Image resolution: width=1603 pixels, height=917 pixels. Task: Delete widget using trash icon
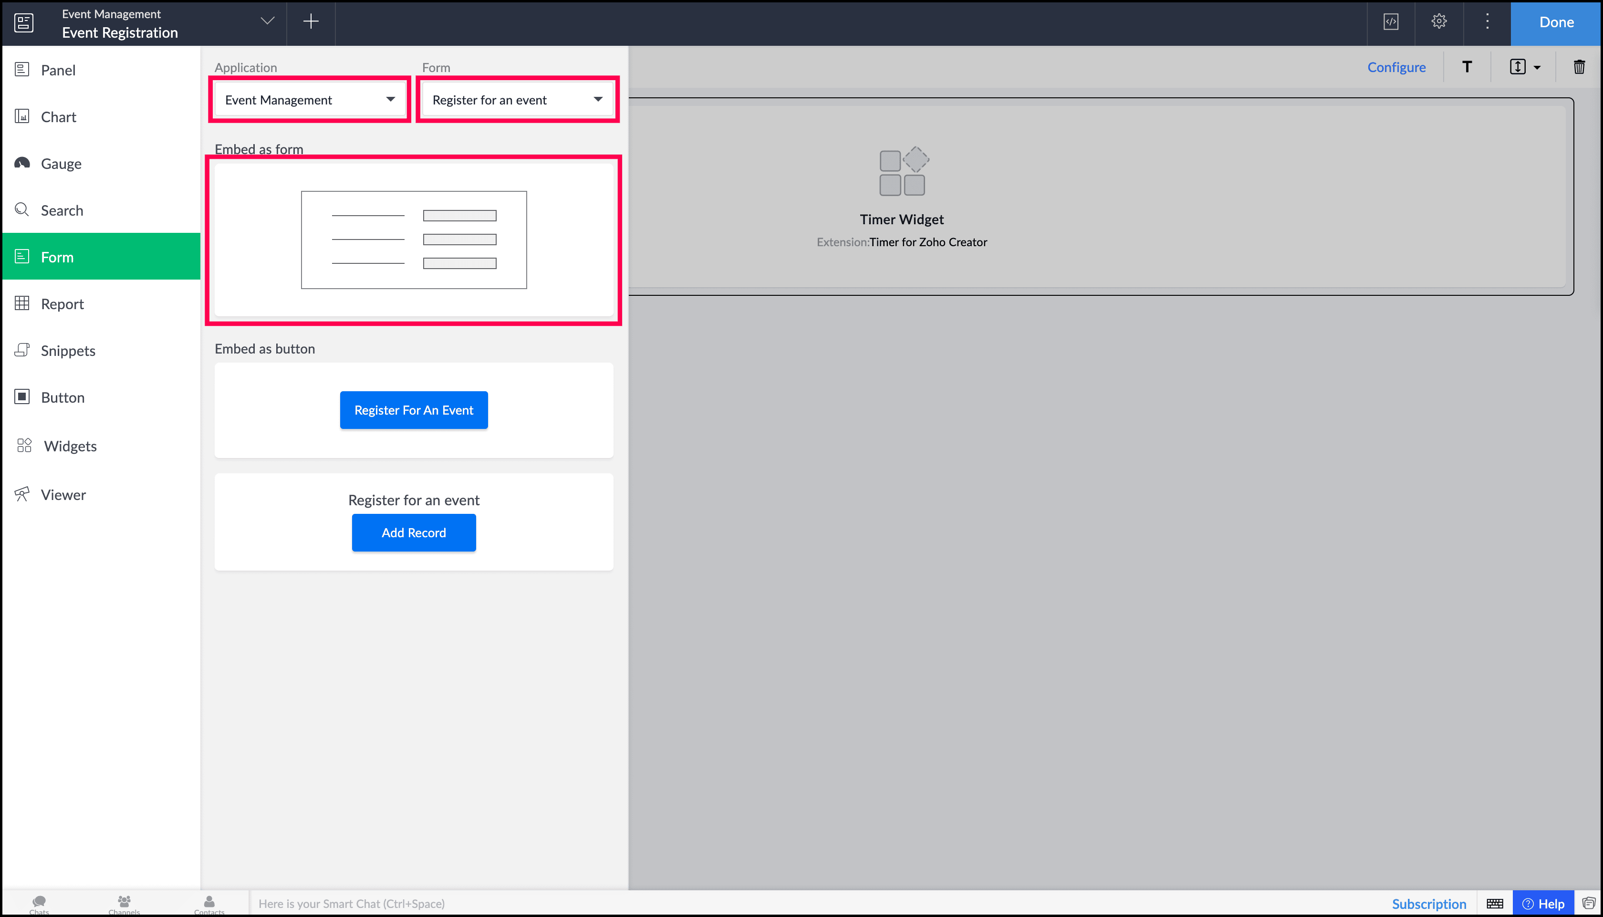click(x=1579, y=67)
